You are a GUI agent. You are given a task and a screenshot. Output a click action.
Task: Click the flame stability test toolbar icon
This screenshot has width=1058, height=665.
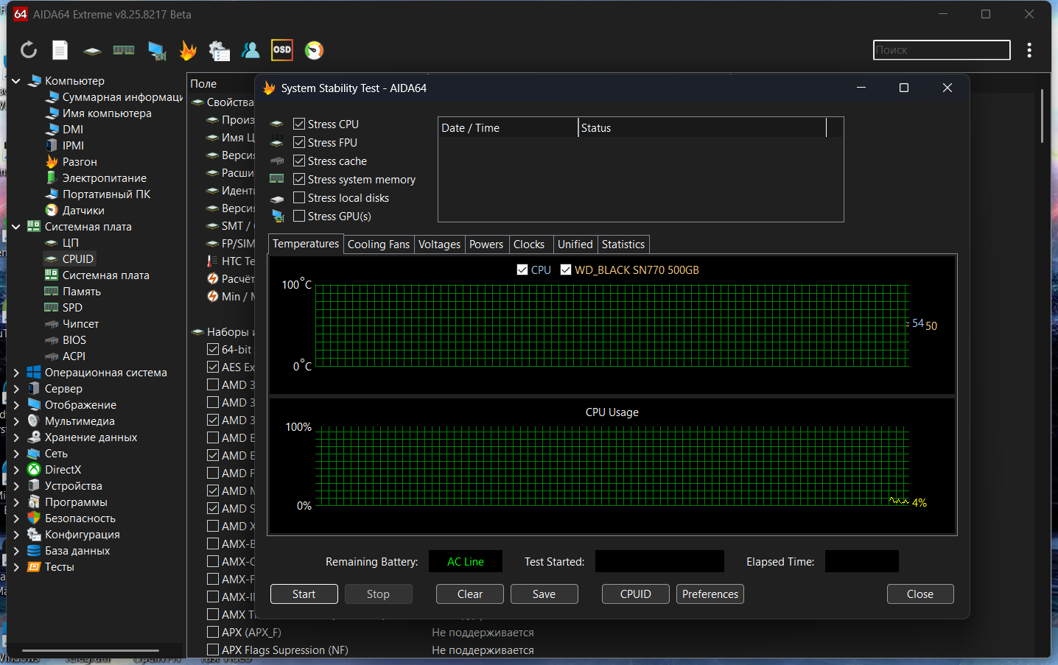point(188,50)
